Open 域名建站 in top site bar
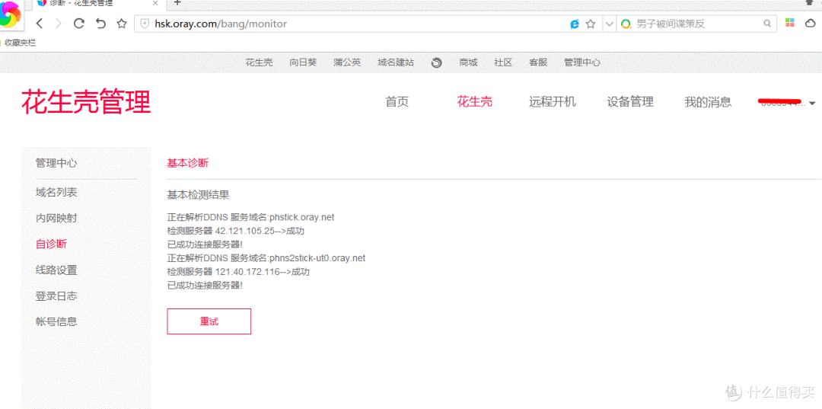The image size is (822, 409). [396, 62]
